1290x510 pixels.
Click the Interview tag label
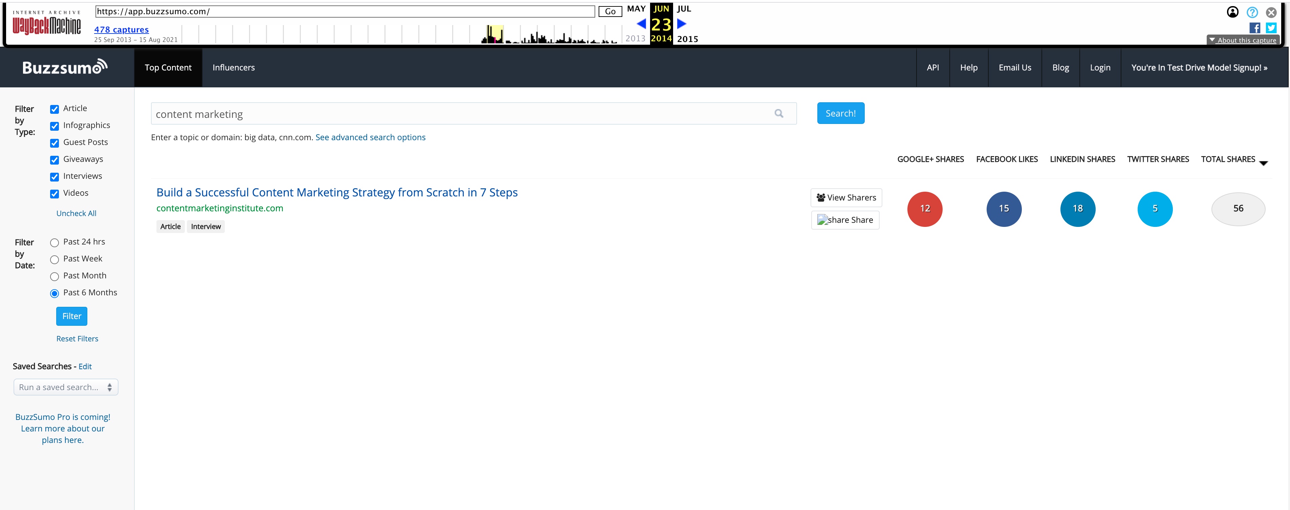tap(206, 227)
